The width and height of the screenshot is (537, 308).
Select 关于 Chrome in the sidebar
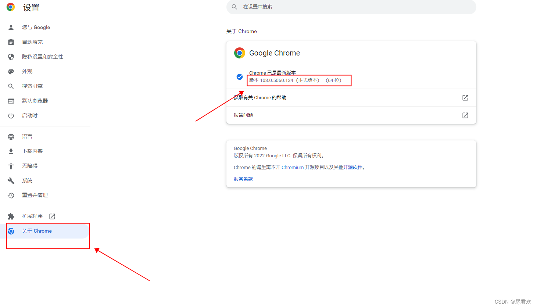click(x=45, y=231)
